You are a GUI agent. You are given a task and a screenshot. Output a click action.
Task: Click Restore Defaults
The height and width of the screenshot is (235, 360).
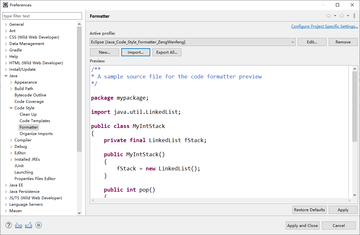point(309,210)
